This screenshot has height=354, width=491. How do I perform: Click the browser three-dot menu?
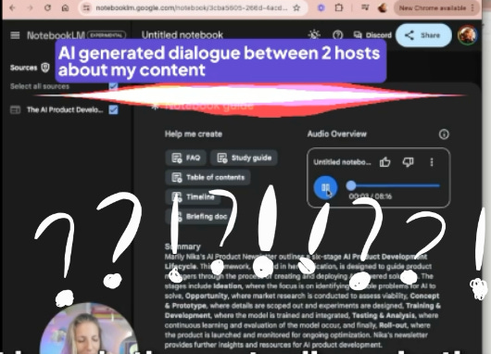coord(473,8)
